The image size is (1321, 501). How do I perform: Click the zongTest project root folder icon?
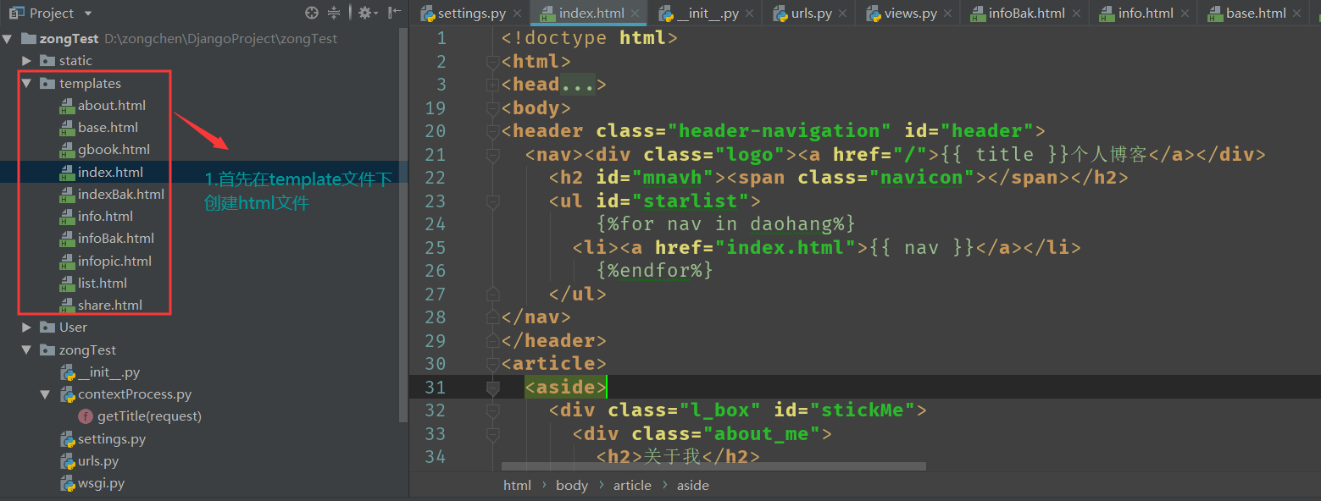[x=27, y=39]
